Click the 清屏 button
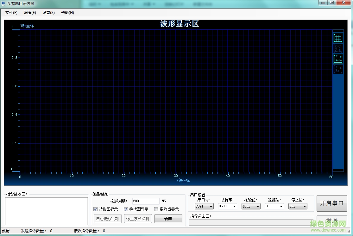353x236 pixels. coord(168,219)
